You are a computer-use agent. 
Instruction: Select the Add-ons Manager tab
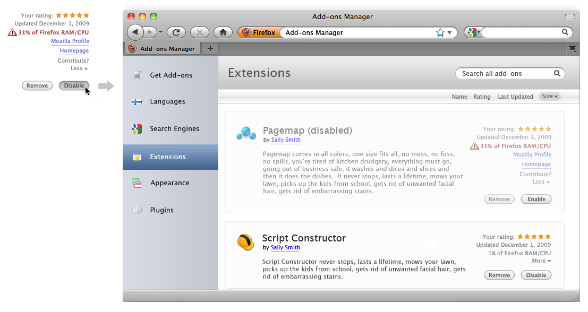[163, 49]
